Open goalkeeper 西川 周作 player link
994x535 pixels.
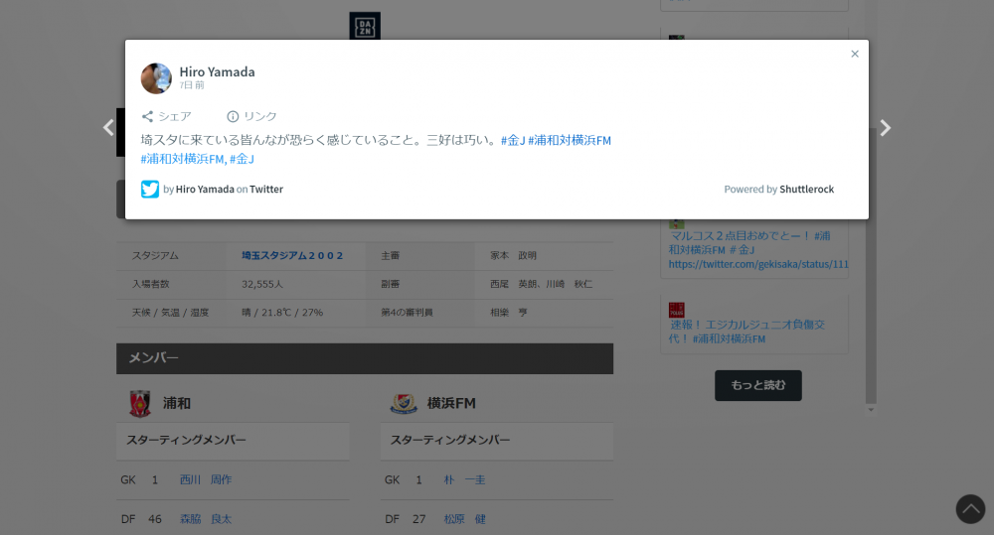[x=205, y=480]
